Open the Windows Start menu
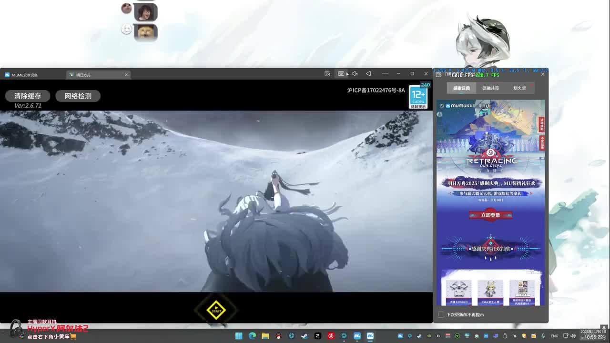 [239, 336]
